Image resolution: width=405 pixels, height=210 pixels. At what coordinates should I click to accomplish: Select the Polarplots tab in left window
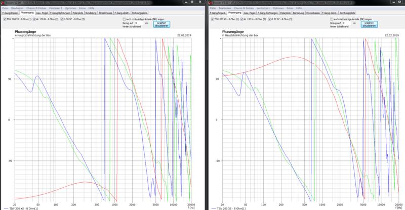(x=78, y=12)
